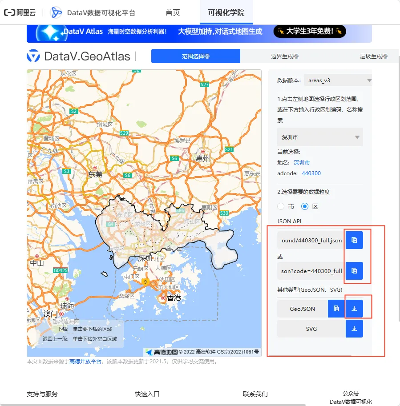Screen dimensions: 400x406
Task: Click the 快速入口 footer heading
Action: (x=147, y=394)
